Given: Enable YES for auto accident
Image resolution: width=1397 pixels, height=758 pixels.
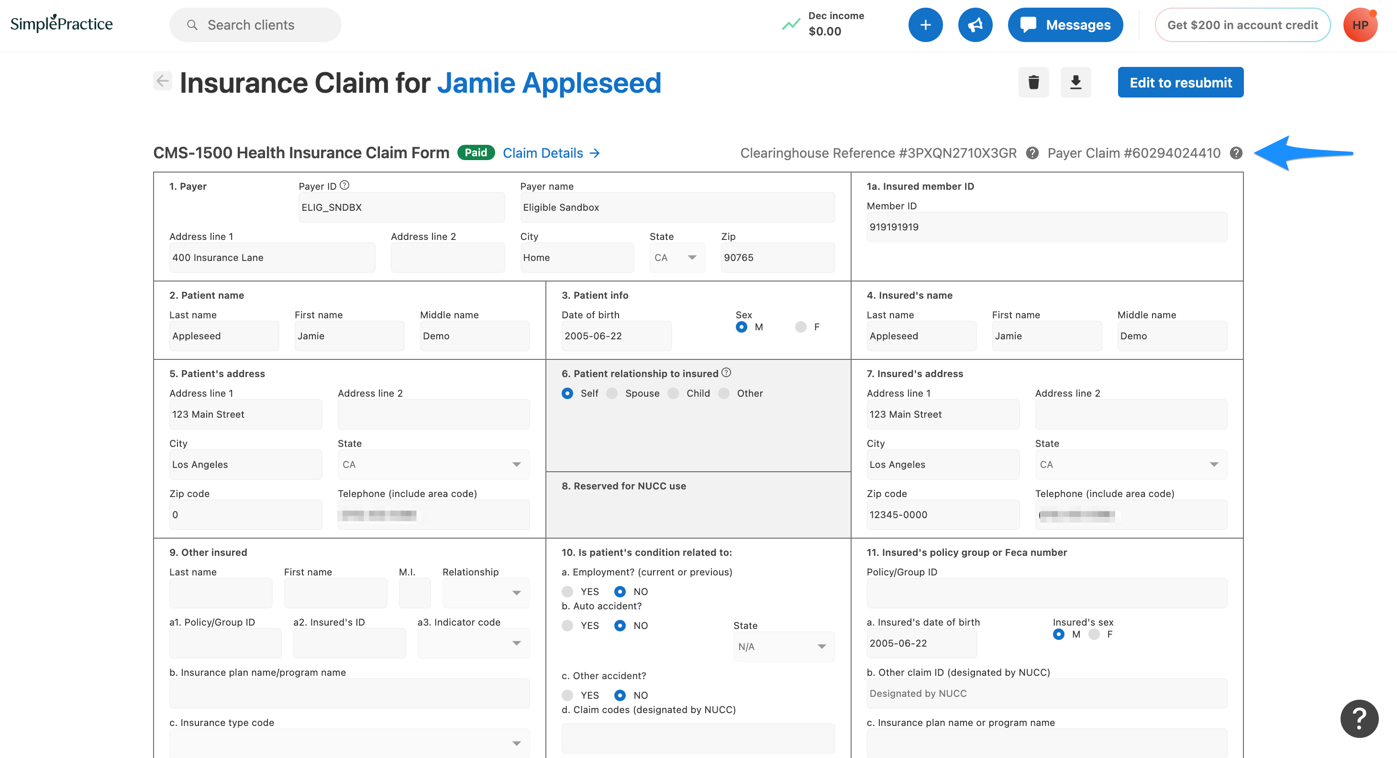Looking at the screenshot, I should tap(568, 625).
